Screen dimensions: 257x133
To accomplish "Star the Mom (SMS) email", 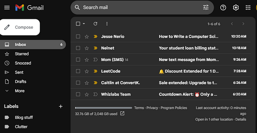I will tap(87, 60).
